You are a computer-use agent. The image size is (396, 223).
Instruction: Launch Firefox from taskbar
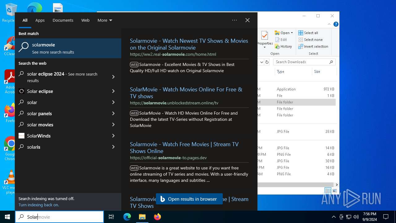pyautogui.click(x=157, y=217)
